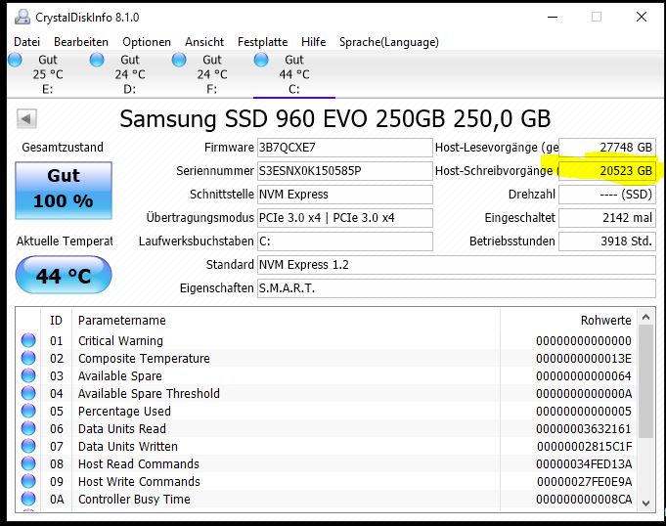Click raw value 0000003632161
The height and width of the screenshot is (526, 666).
584,429
